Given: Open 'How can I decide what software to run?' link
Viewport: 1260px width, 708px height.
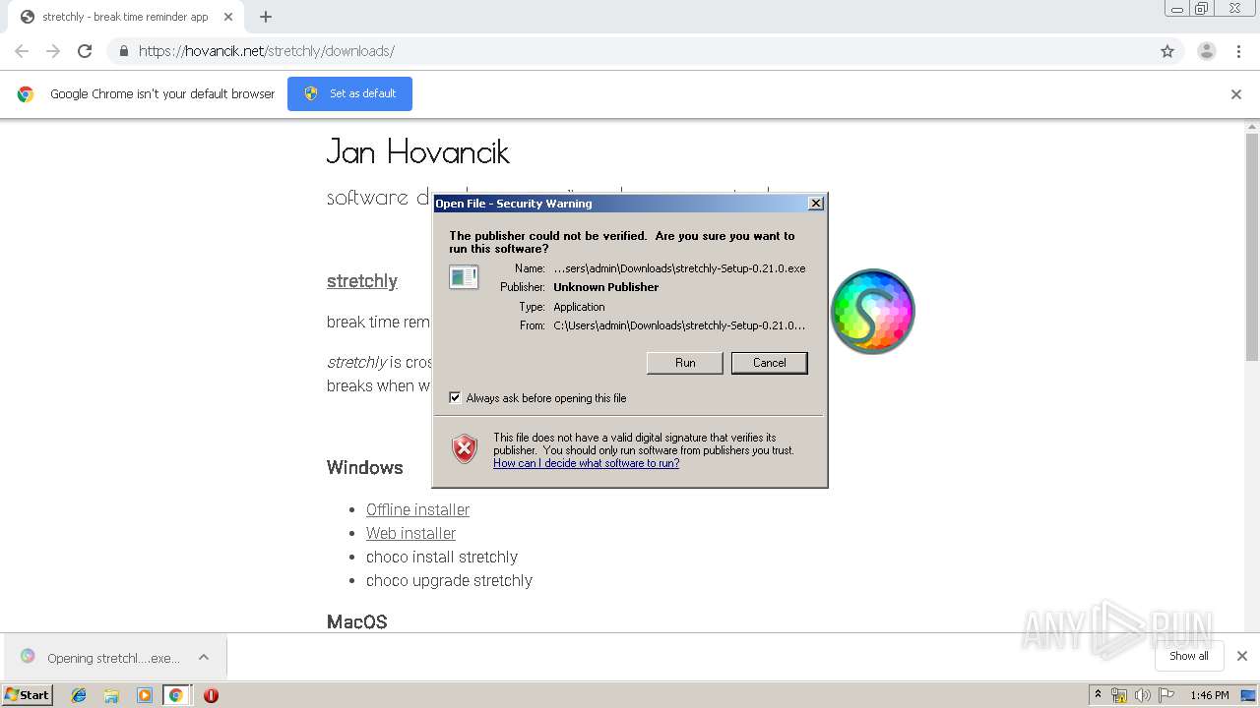Looking at the screenshot, I should click(586, 463).
